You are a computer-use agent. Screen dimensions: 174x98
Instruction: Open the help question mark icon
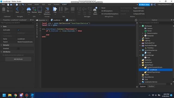[x=152, y=5]
